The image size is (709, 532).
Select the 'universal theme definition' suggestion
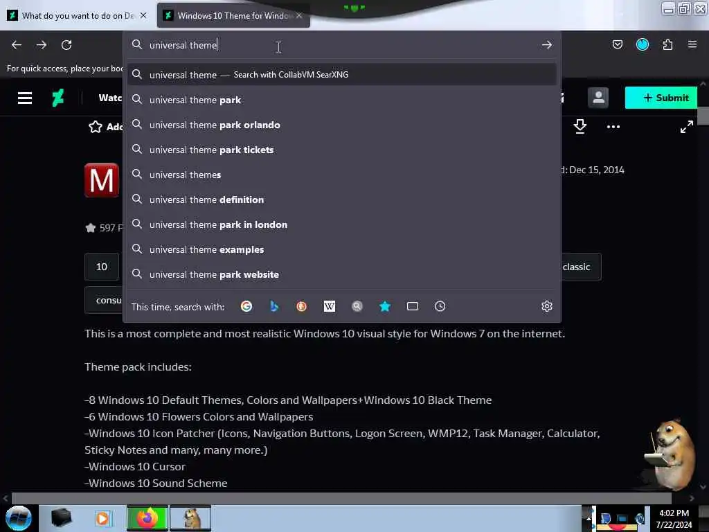(x=342, y=199)
